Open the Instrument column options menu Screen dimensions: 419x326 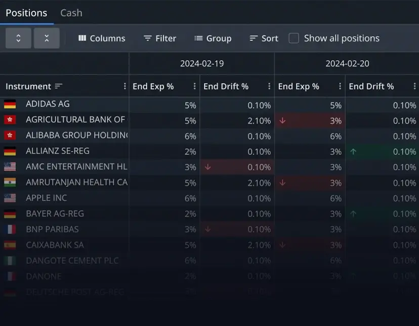[x=125, y=87]
